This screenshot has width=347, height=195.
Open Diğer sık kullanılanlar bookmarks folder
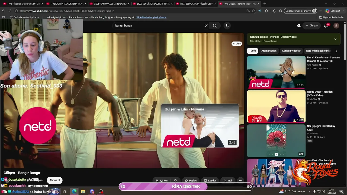pos(331,17)
